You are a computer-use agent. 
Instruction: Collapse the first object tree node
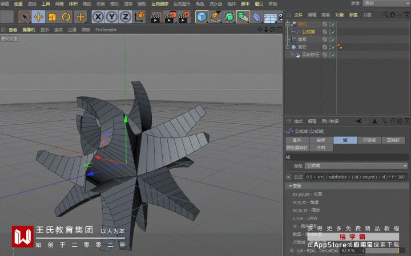(x=288, y=24)
